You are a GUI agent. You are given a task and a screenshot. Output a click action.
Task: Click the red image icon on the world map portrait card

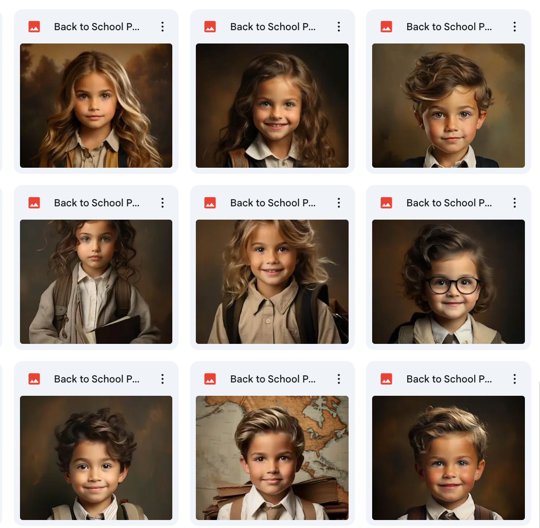point(210,379)
